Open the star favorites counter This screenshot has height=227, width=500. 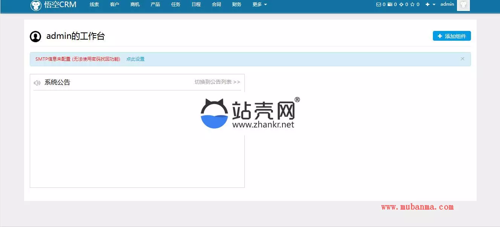point(413,5)
